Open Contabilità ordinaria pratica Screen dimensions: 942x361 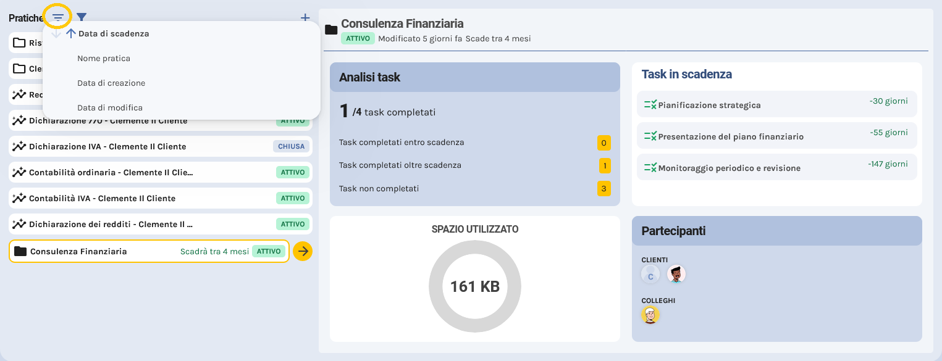111,173
